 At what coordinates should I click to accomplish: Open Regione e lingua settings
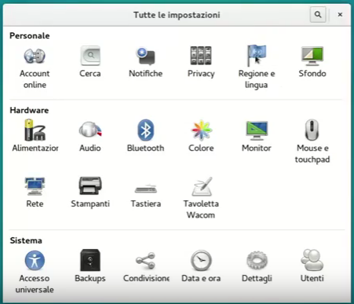[257, 68]
